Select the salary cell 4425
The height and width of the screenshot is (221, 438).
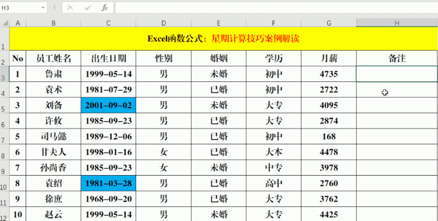coord(329,215)
